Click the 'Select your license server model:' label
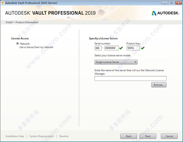 click(113, 55)
